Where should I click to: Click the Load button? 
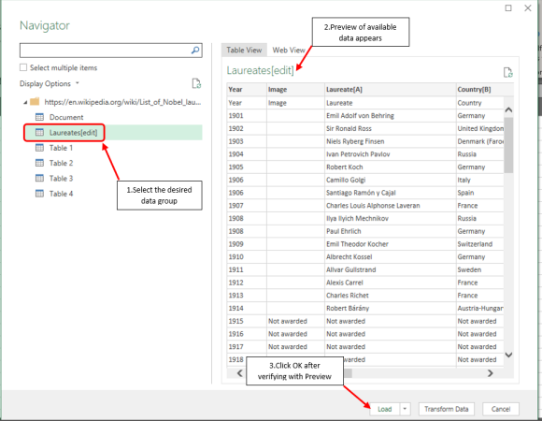coord(385,409)
